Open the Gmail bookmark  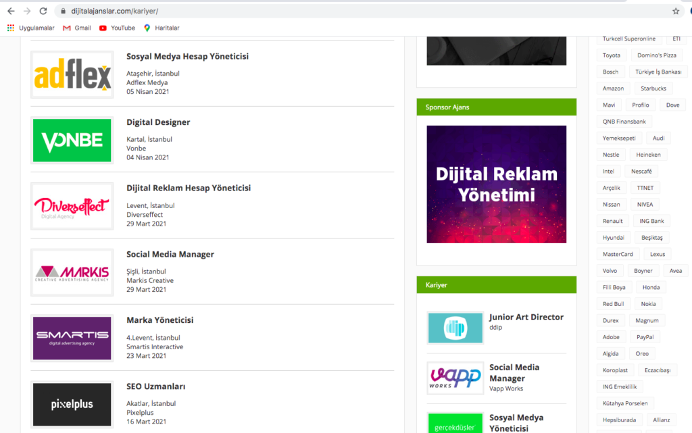pos(76,28)
